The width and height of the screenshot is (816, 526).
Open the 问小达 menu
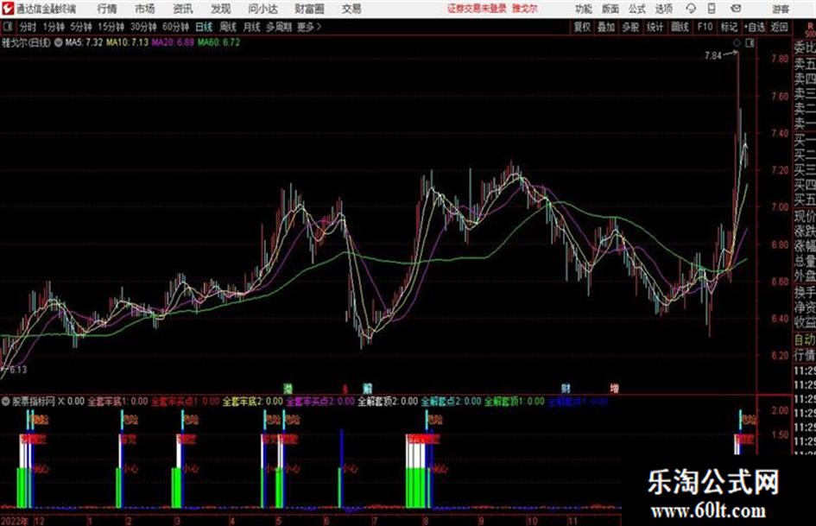tap(263, 9)
